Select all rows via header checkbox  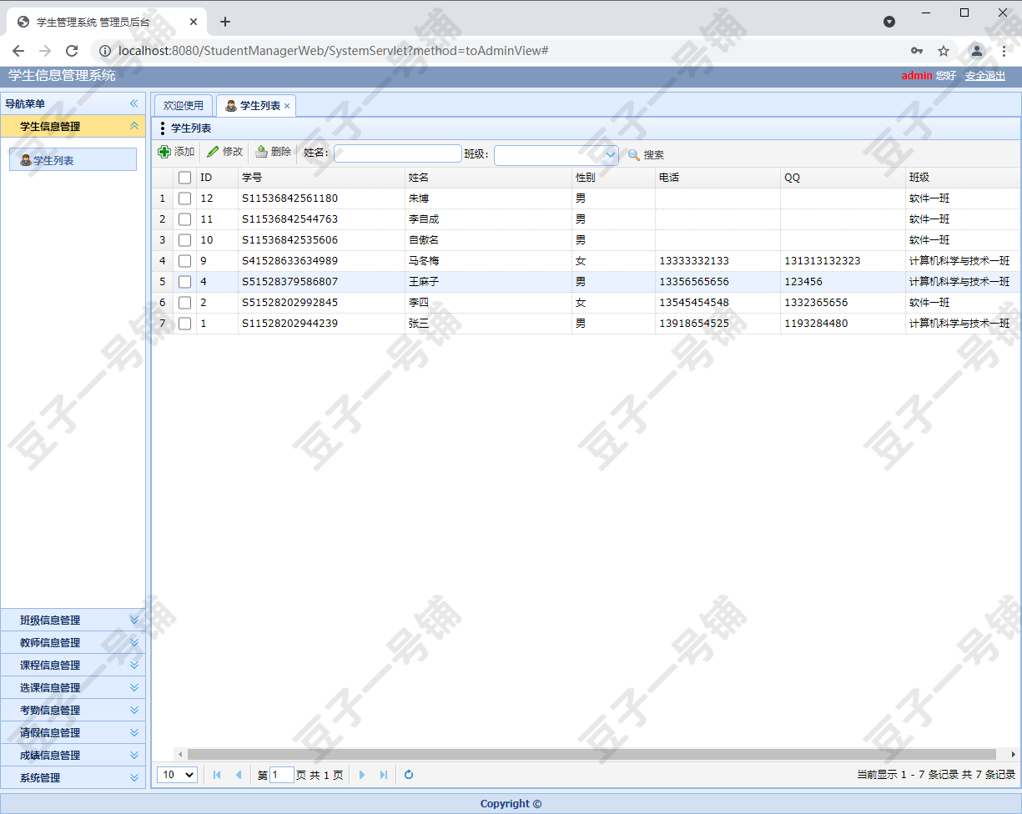pos(184,177)
